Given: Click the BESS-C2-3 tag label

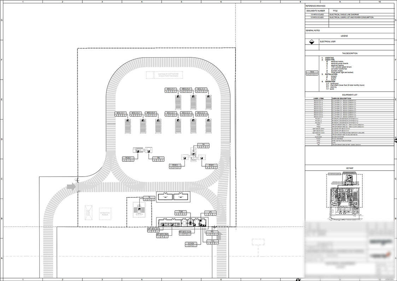Looking at the screenshot, I should [x=201, y=113].
